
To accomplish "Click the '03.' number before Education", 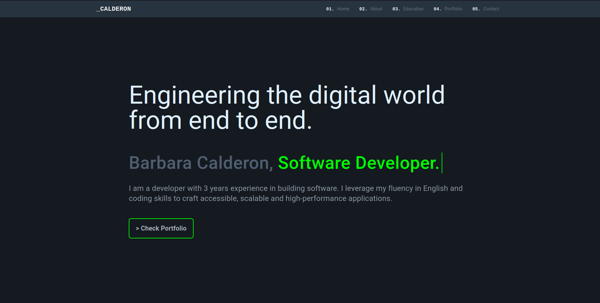I will pos(396,9).
